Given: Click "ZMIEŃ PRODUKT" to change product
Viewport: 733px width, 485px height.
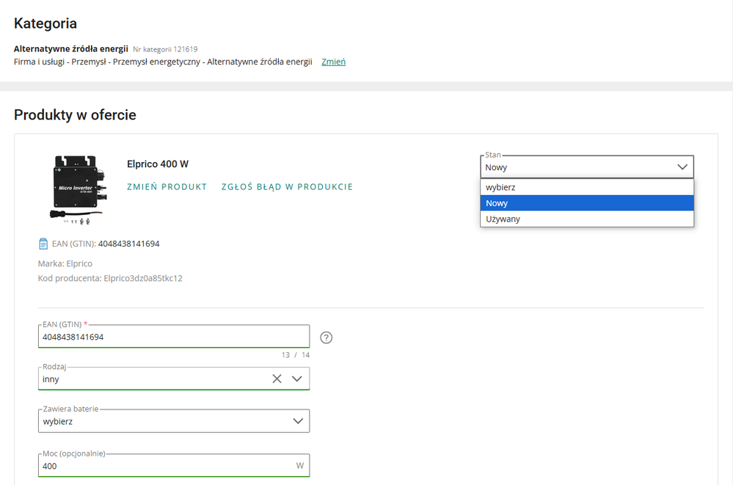Looking at the screenshot, I should (x=167, y=187).
